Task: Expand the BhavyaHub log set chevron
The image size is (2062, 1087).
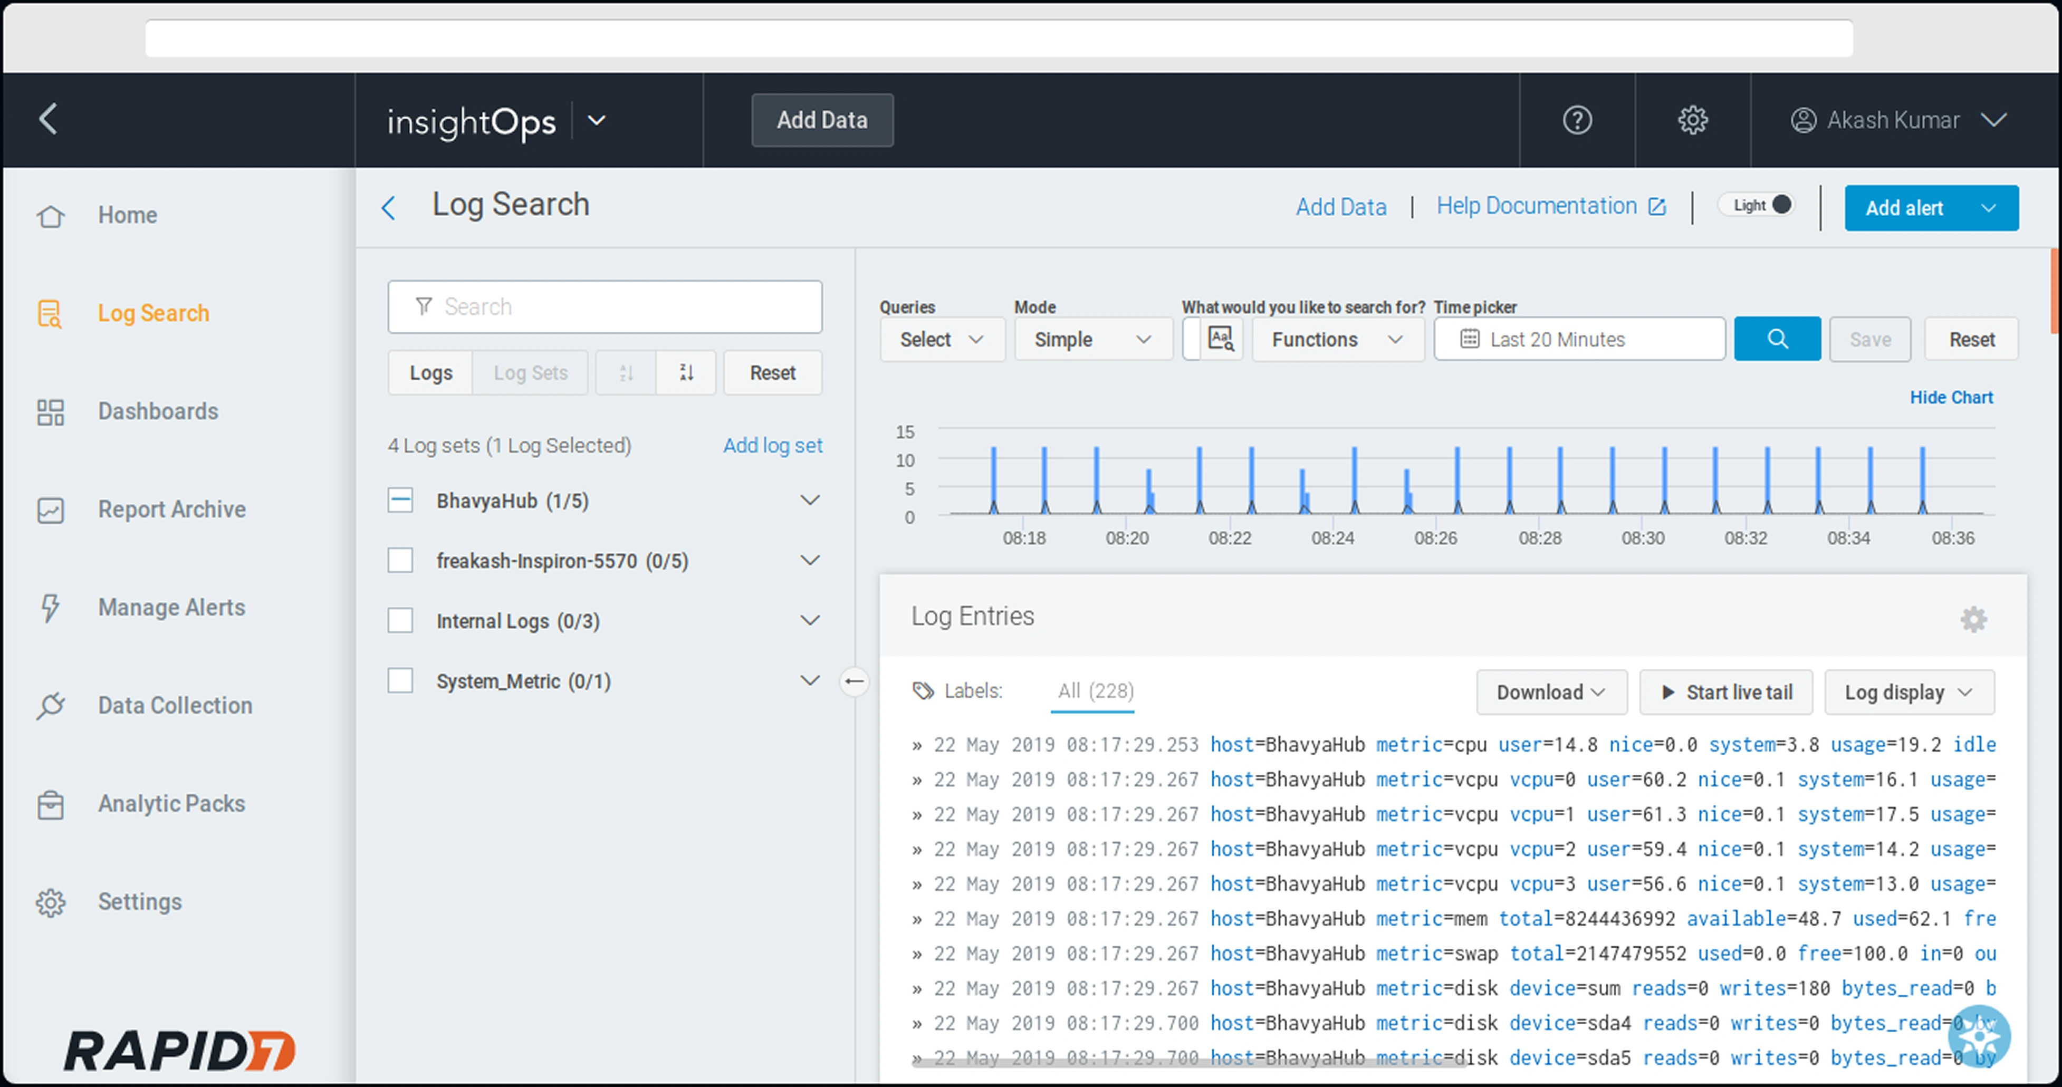Action: [809, 501]
